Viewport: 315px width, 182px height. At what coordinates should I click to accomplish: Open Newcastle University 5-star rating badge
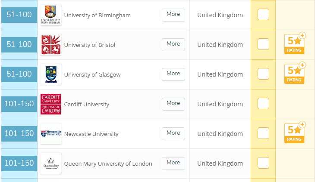[x=295, y=133]
